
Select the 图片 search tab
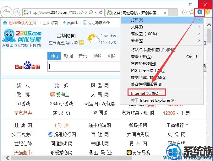click(112, 56)
